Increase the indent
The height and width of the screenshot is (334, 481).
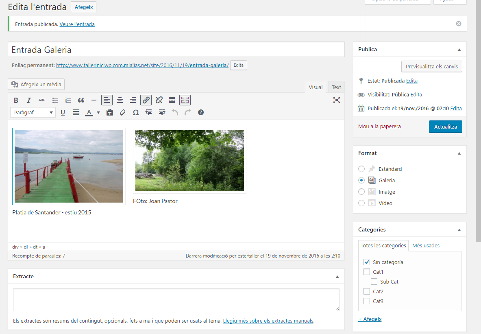[x=162, y=112]
